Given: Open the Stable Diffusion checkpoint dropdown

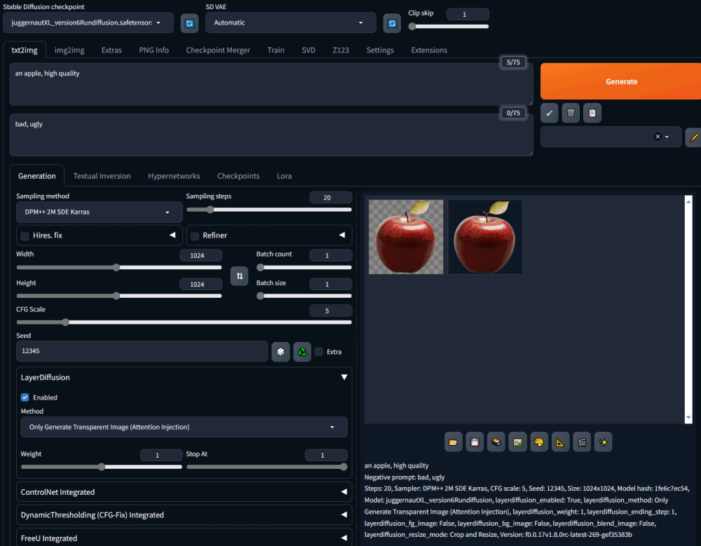Looking at the screenshot, I should tap(88, 23).
